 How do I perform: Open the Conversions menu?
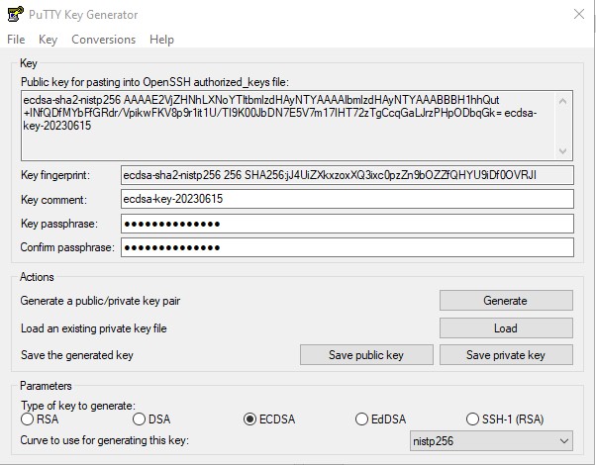coord(103,40)
